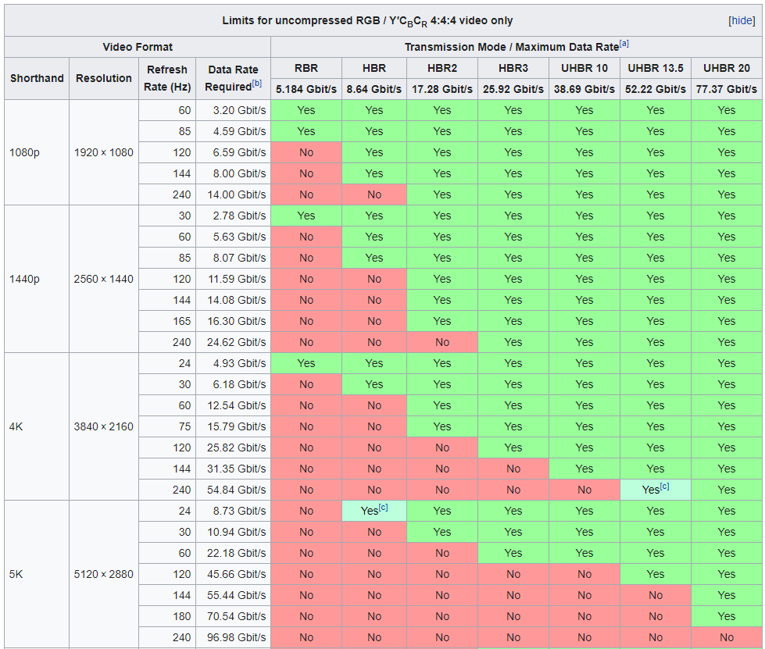Click the 4K shorthand cell

pyautogui.click(x=37, y=426)
